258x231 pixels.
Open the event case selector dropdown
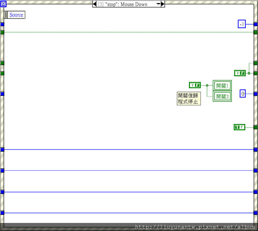pos(158,4)
